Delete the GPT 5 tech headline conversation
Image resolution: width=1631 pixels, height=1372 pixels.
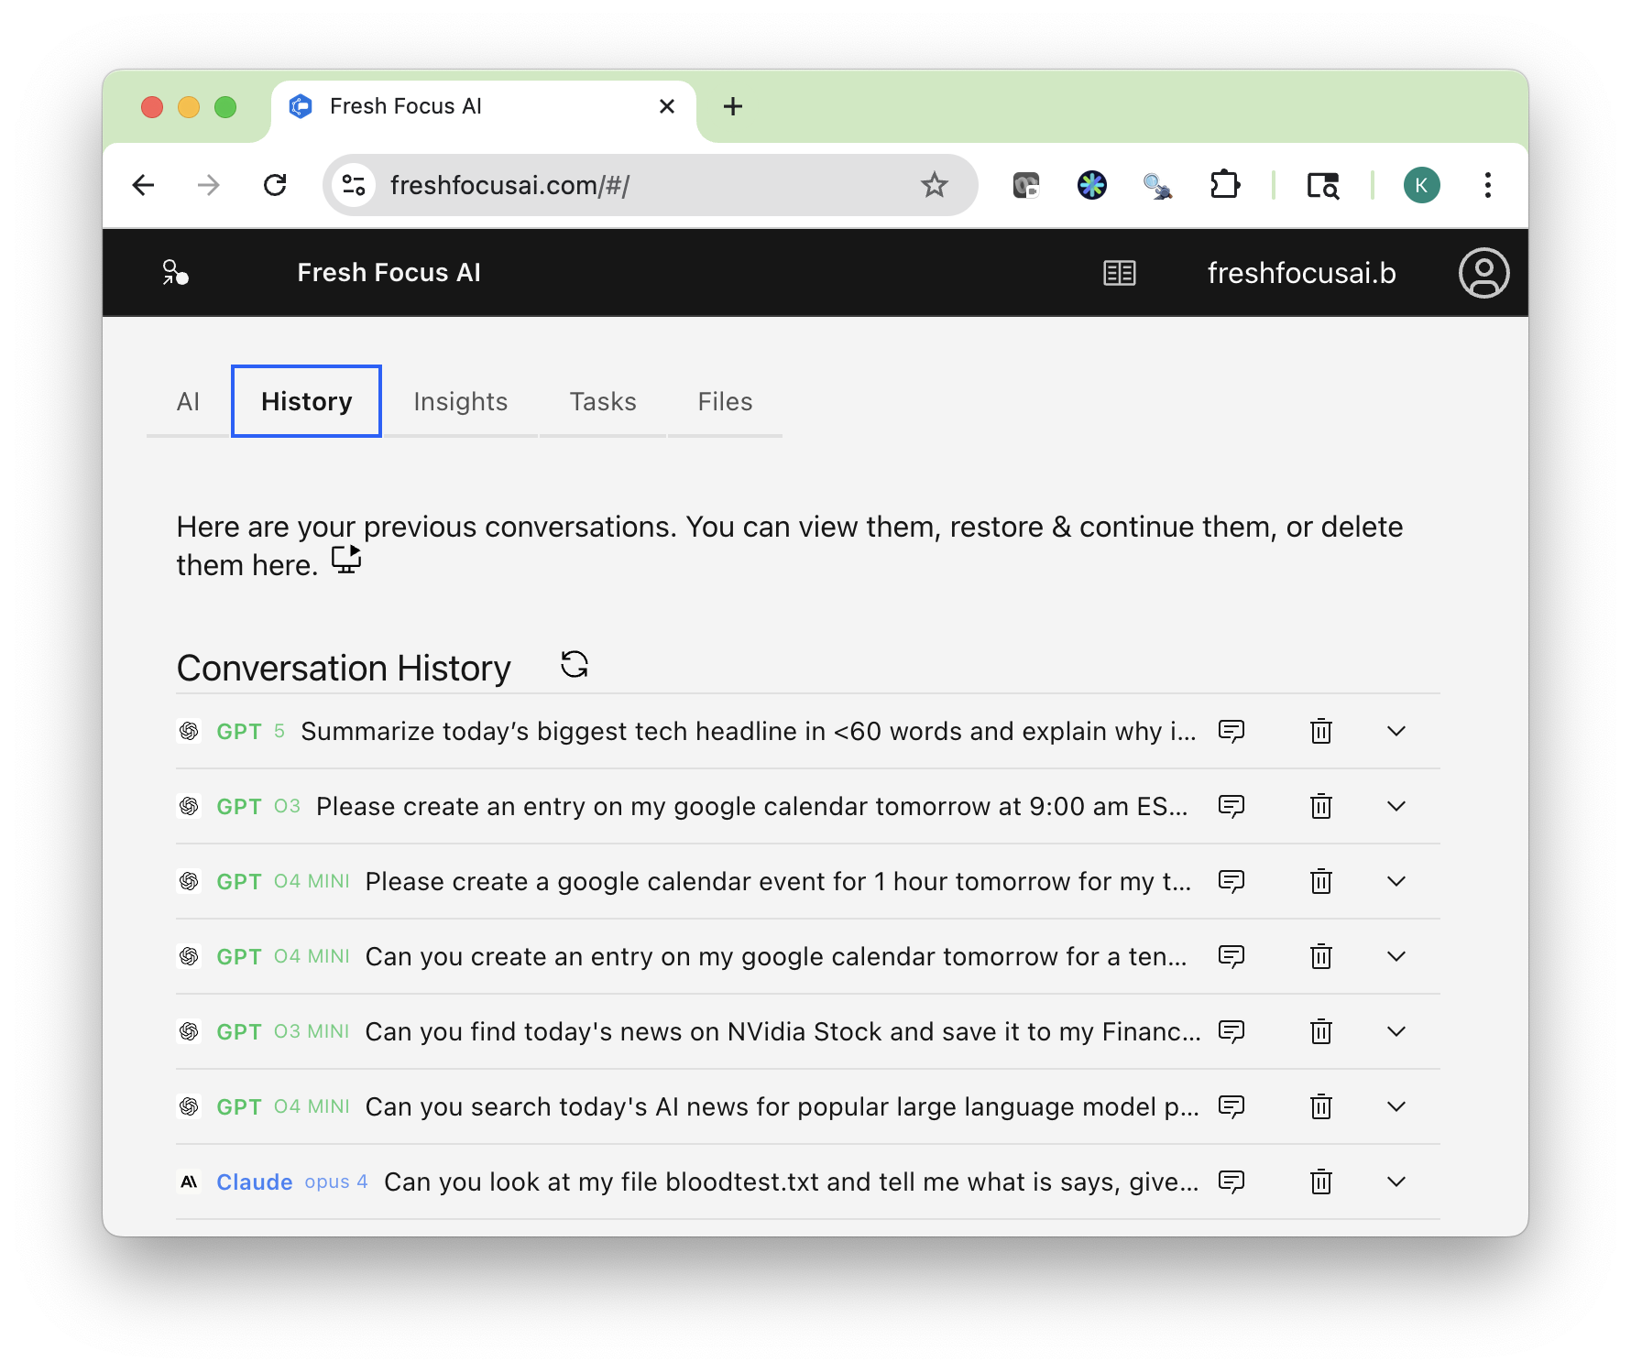(x=1320, y=732)
